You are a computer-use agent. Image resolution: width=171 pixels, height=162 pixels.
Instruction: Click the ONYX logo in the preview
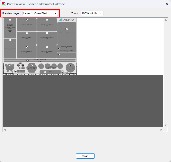(67, 20)
